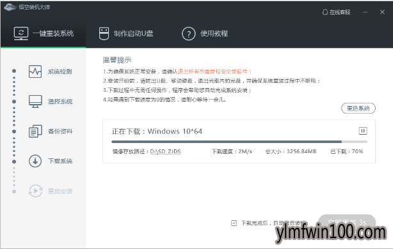Viewport: 393px width, 249px height.
Task: Click the 重选系统 button
Action: (358, 109)
